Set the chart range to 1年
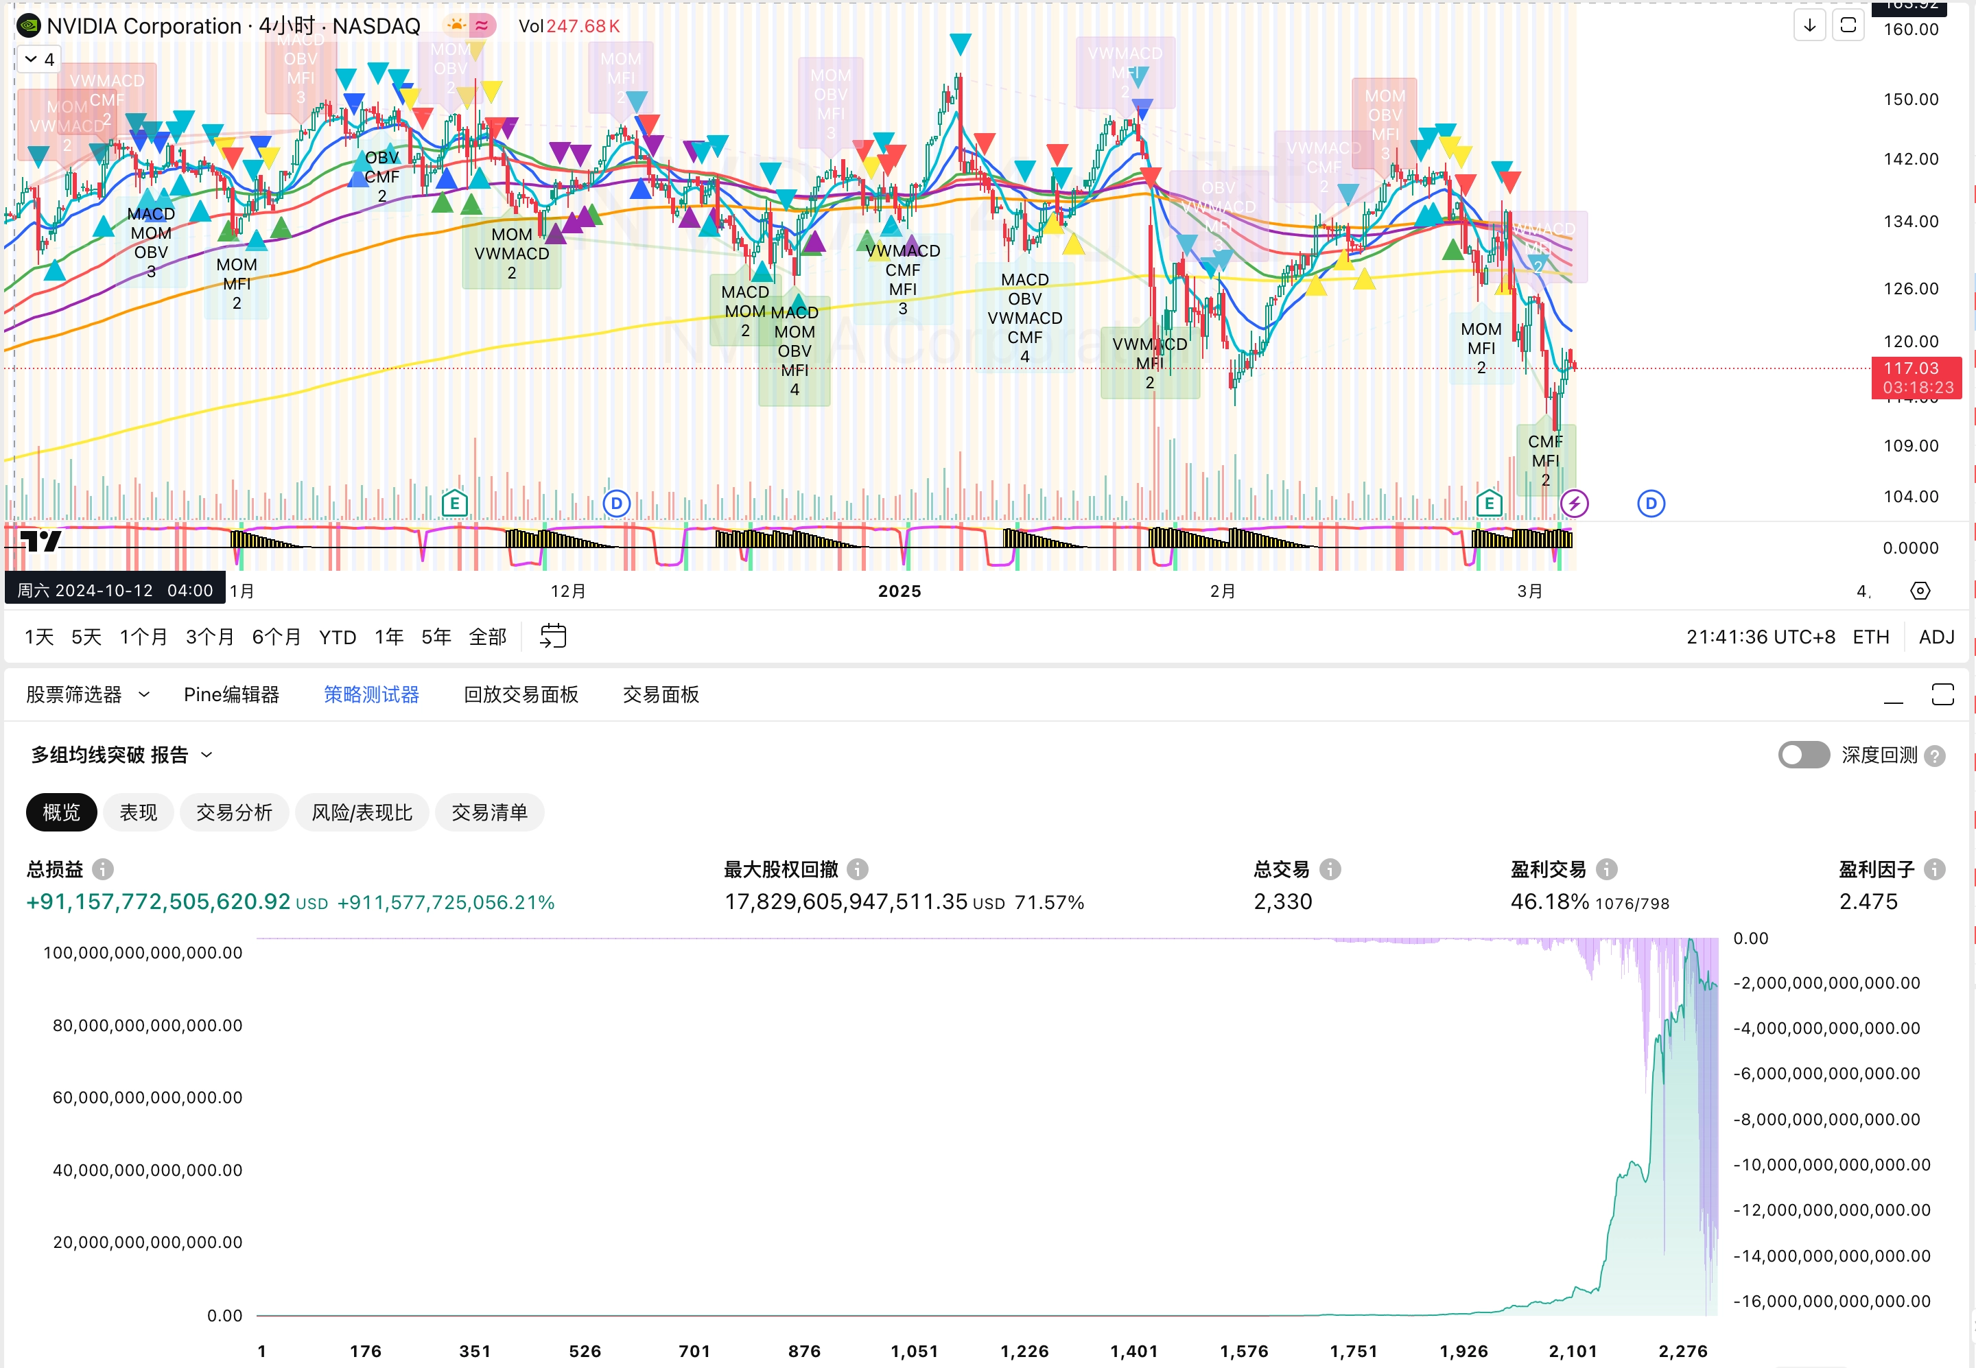This screenshot has width=1976, height=1368. coord(389,637)
